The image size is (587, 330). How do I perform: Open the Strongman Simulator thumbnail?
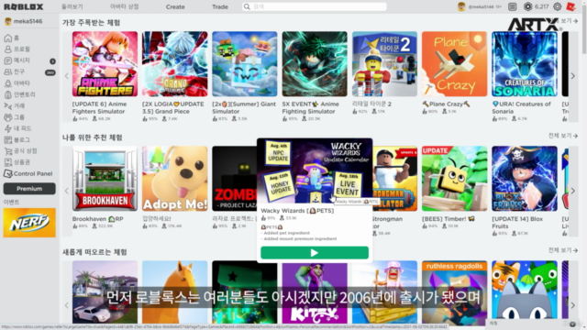(x=395, y=179)
